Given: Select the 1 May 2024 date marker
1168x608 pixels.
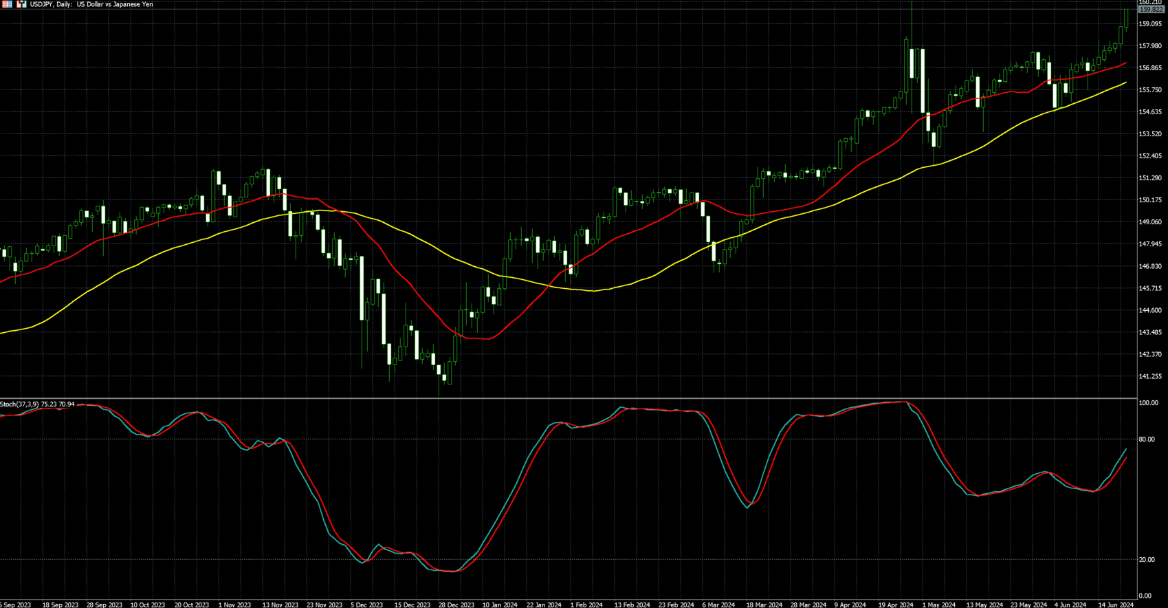Looking at the screenshot, I should coord(938,605).
